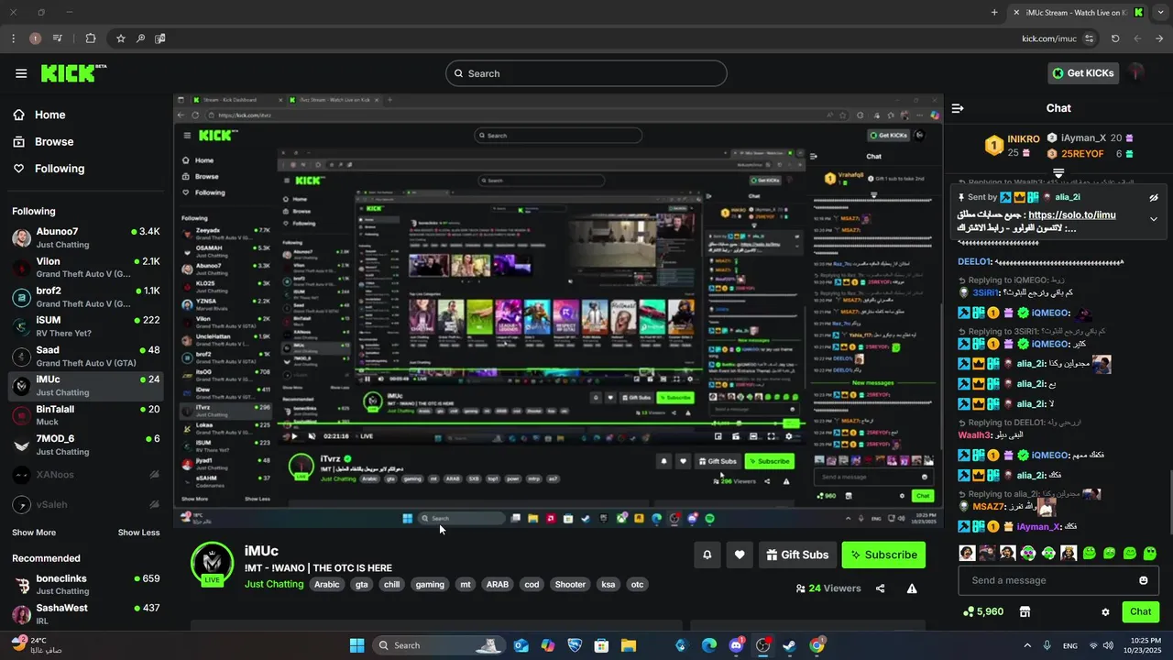
Task: Click the 5,960 channel points balance
Action: tap(983, 611)
